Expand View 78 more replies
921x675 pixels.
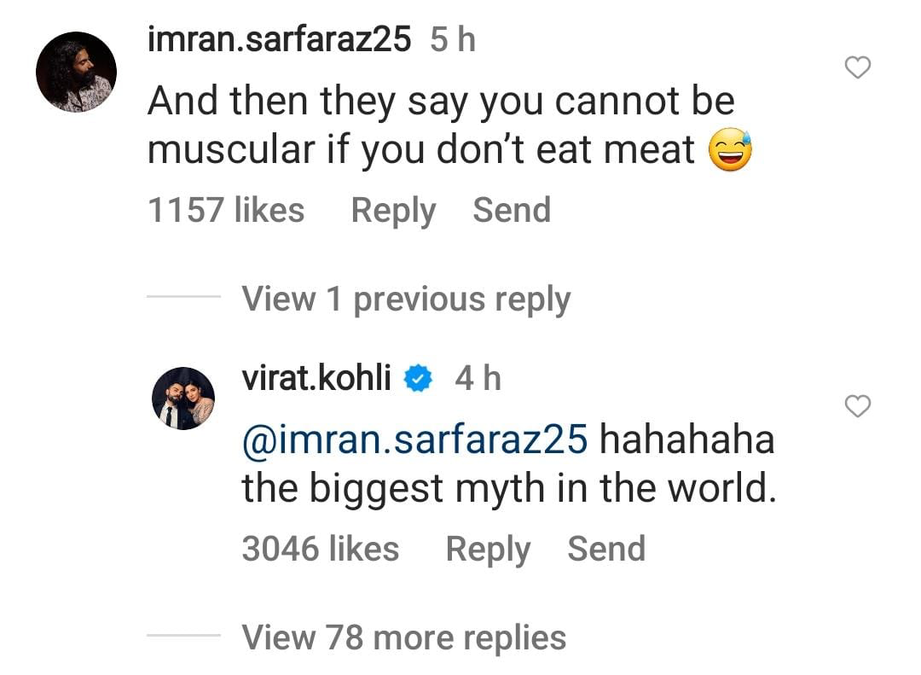[403, 637]
